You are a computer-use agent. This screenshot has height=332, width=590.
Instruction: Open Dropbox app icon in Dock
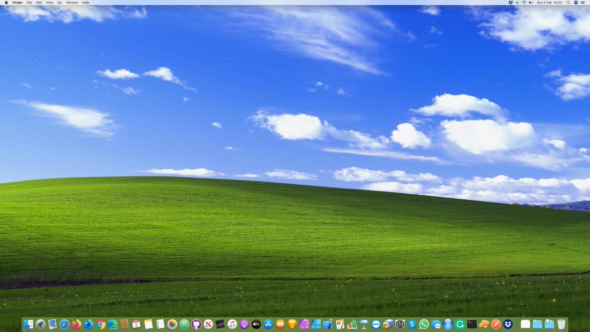[508, 324]
